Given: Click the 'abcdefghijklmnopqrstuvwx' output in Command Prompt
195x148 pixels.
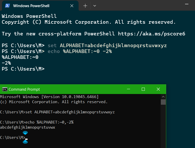Looking at the screenshot, I should point(28,127).
